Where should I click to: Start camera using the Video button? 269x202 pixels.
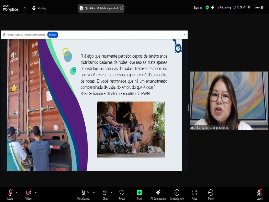pos(28,194)
